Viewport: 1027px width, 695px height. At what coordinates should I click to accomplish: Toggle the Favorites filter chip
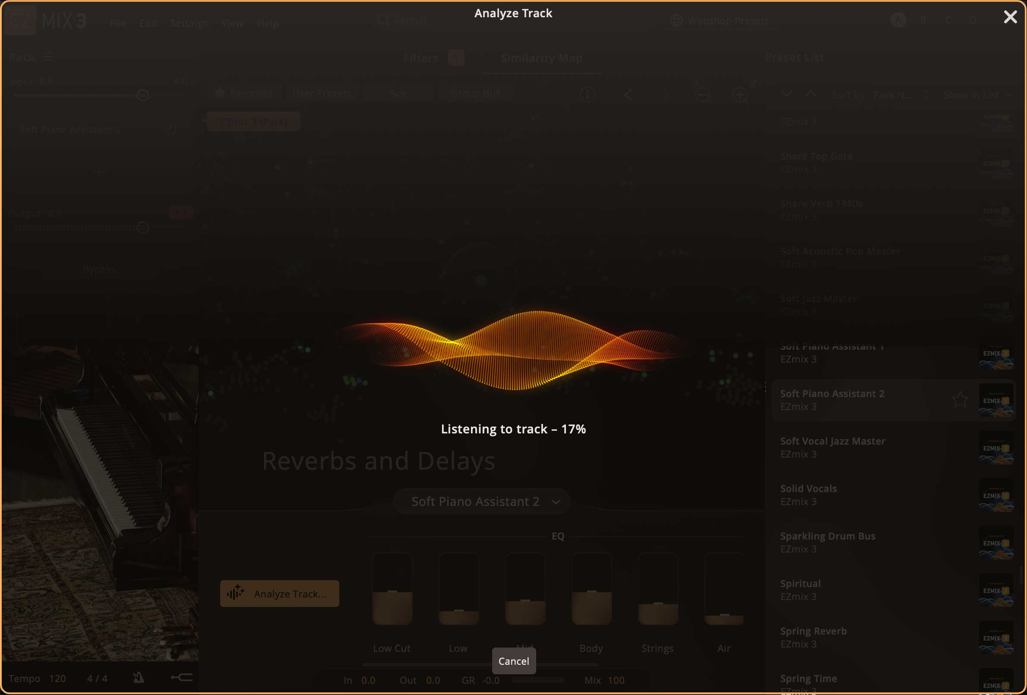click(243, 93)
